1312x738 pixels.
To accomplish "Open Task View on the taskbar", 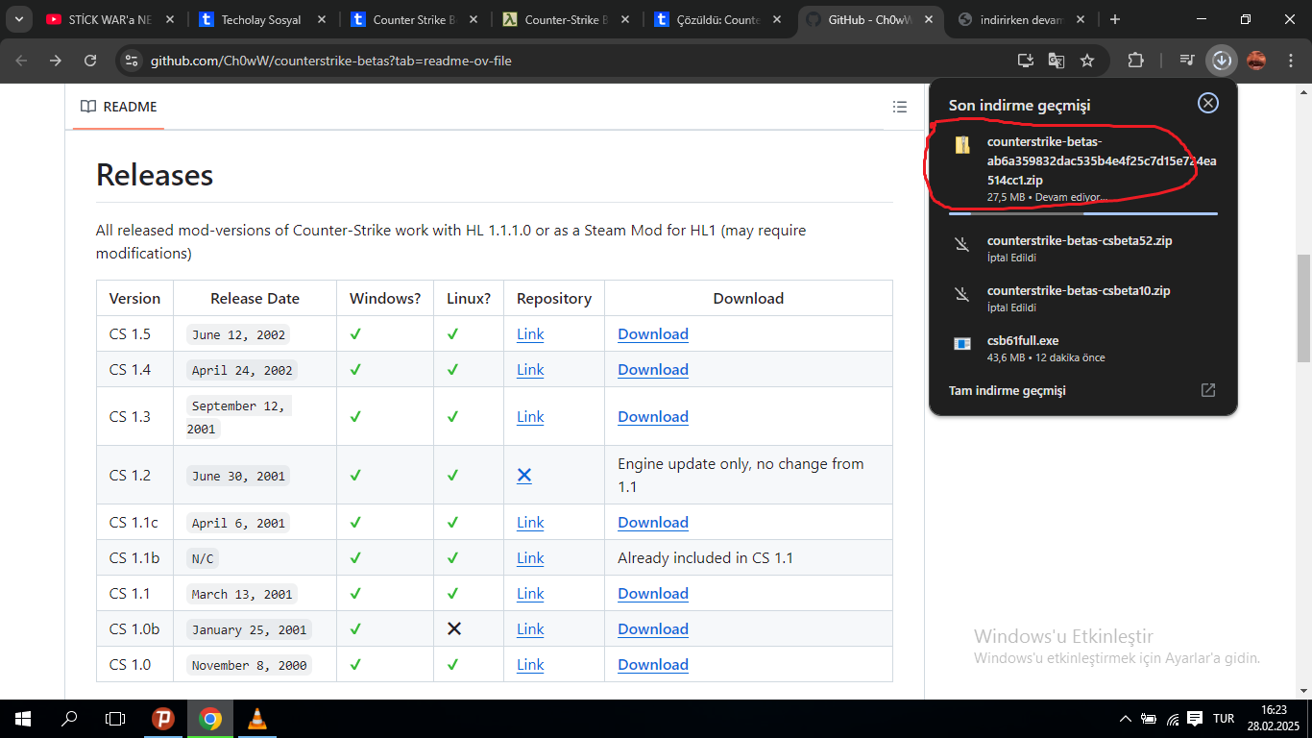I will pos(115,719).
